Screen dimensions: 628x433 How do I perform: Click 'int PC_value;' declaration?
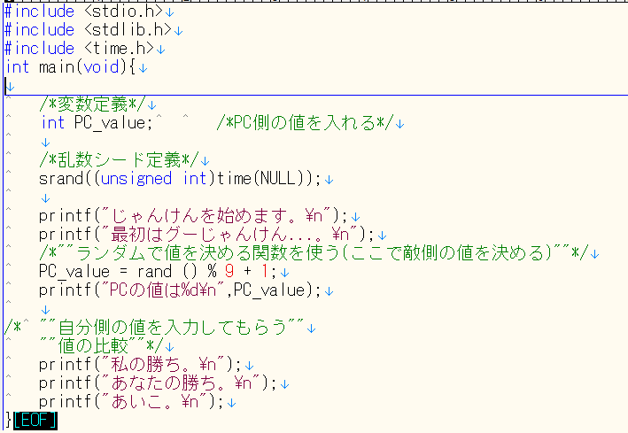(x=97, y=122)
